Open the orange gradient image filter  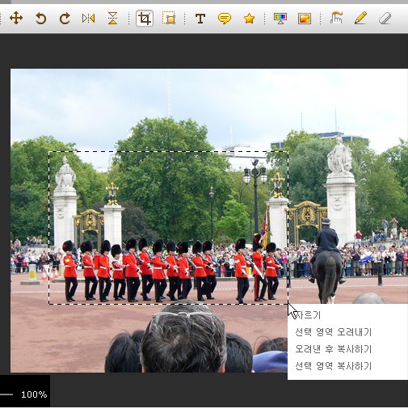click(x=305, y=19)
